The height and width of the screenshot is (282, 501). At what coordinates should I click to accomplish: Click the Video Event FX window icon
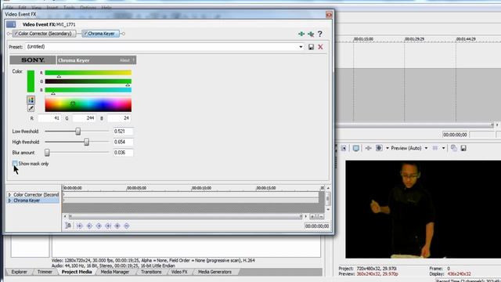coord(11,24)
